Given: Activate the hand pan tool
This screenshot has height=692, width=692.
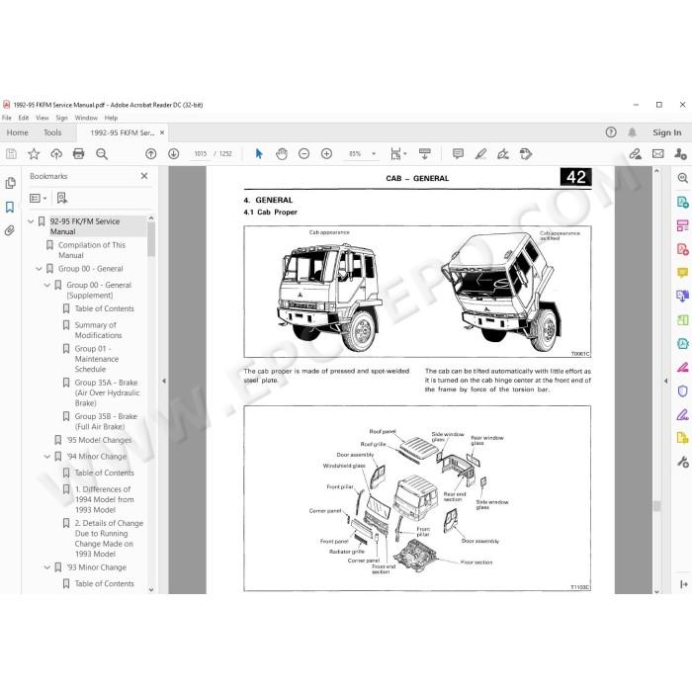Looking at the screenshot, I should coord(281,154).
